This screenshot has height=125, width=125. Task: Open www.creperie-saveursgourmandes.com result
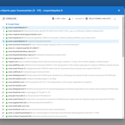pos(25,34)
